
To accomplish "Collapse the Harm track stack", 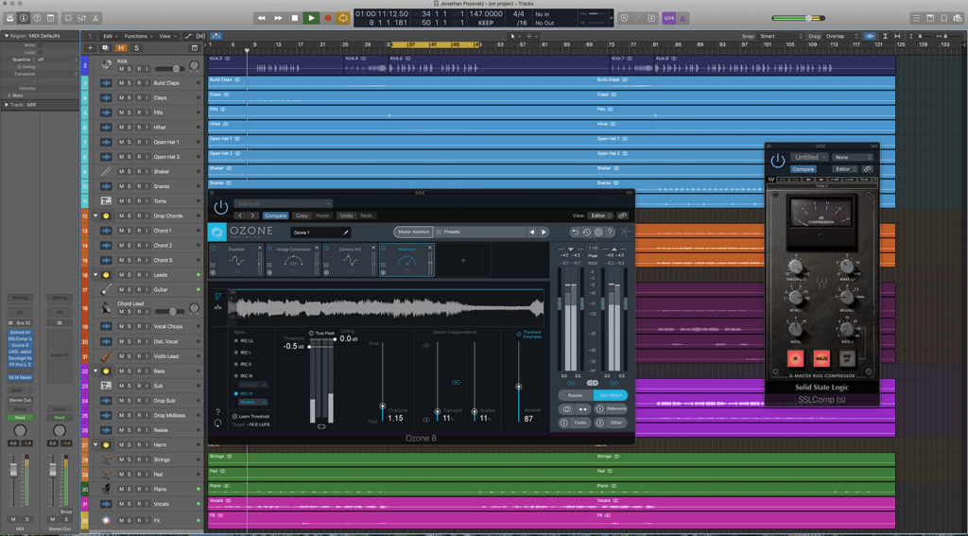I will pos(95,444).
